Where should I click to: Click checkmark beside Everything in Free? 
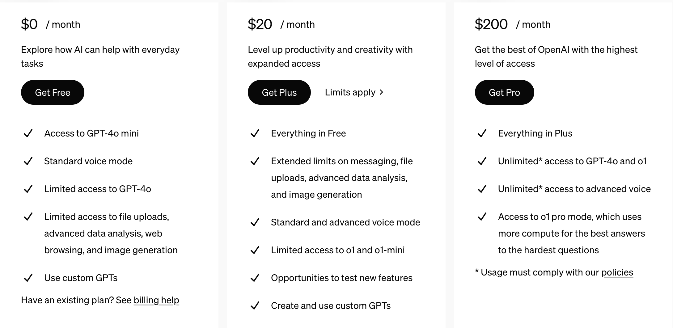[255, 133]
